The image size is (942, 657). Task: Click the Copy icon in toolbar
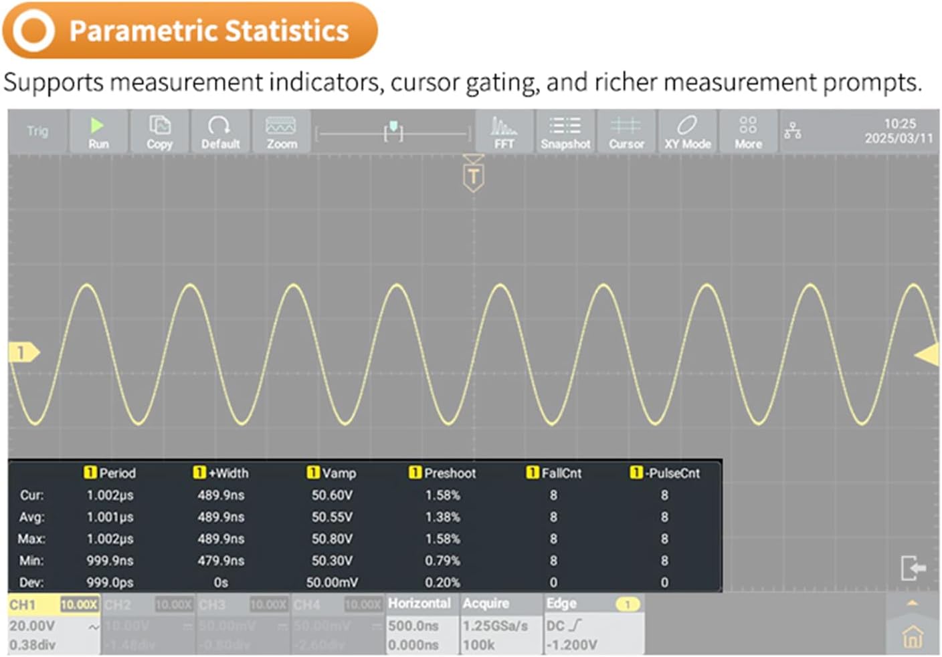click(159, 132)
